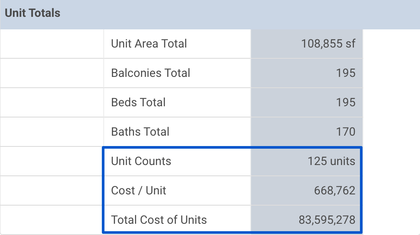
Task: Click empty cell left of Unit Area Total
Action: pyautogui.click(x=52, y=44)
